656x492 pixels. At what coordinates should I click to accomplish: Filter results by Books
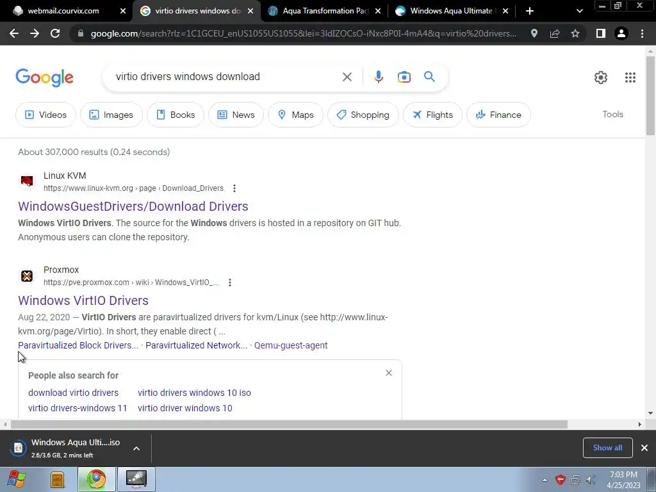(x=176, y=115)
